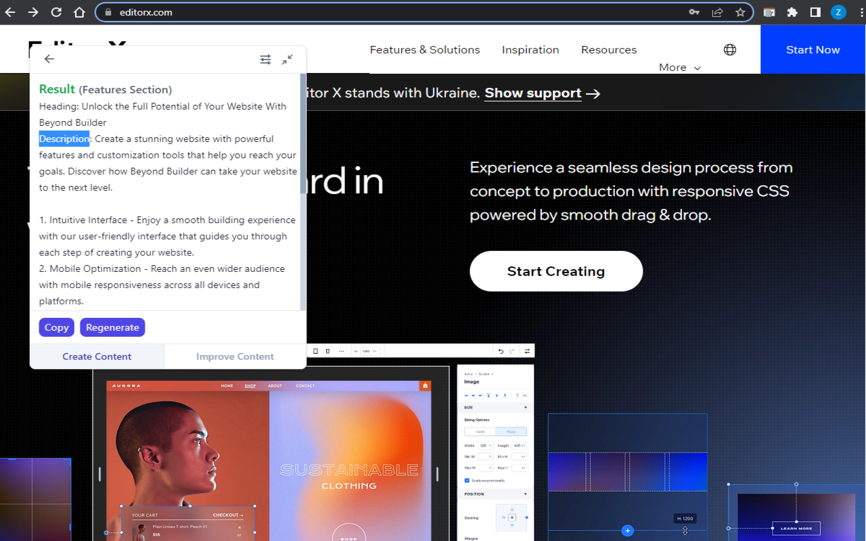Screen dimensions: 866x541
Task: Follow the Show support link for Ukraine
Action: pos(532,93)
